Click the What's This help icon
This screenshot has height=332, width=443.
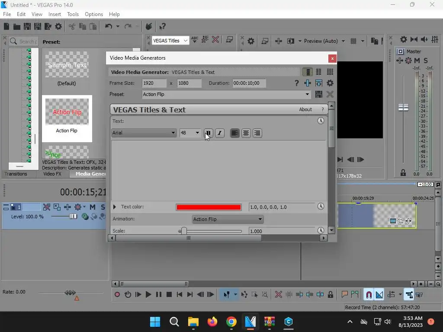(162, 26)
